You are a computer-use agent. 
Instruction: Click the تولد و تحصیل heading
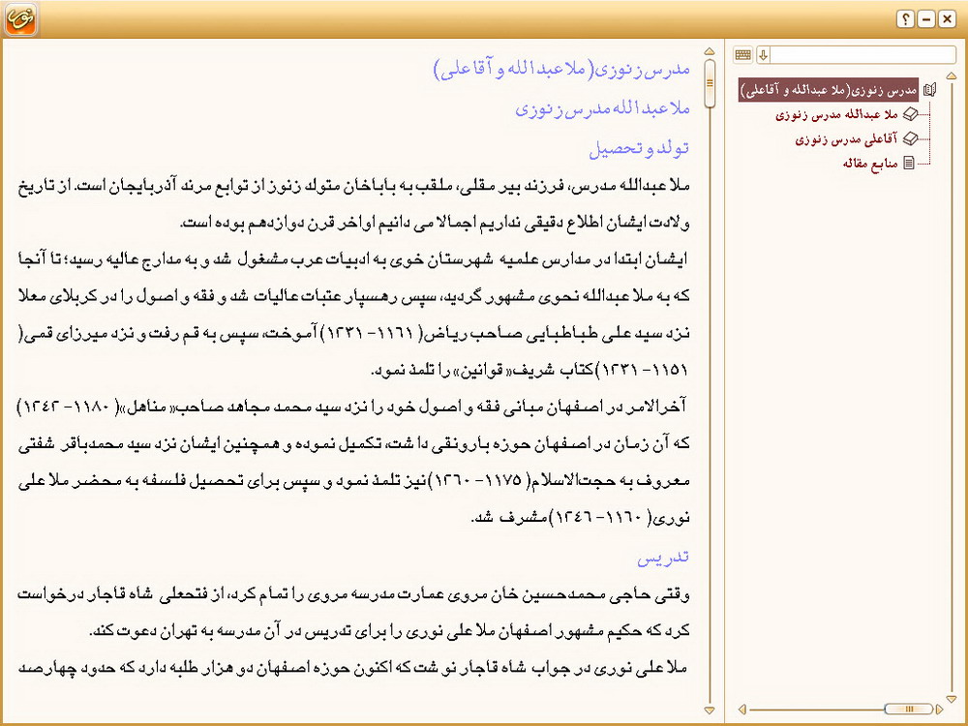(x=639, y=148)
